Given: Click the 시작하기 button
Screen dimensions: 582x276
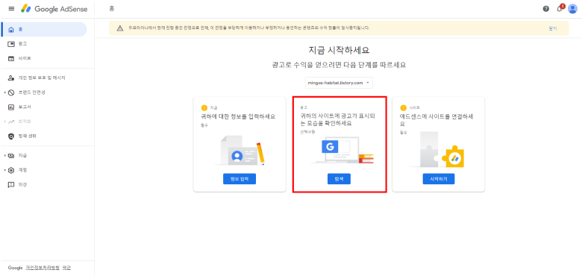Looking at the screenshot, I should (x=438, y=179).
